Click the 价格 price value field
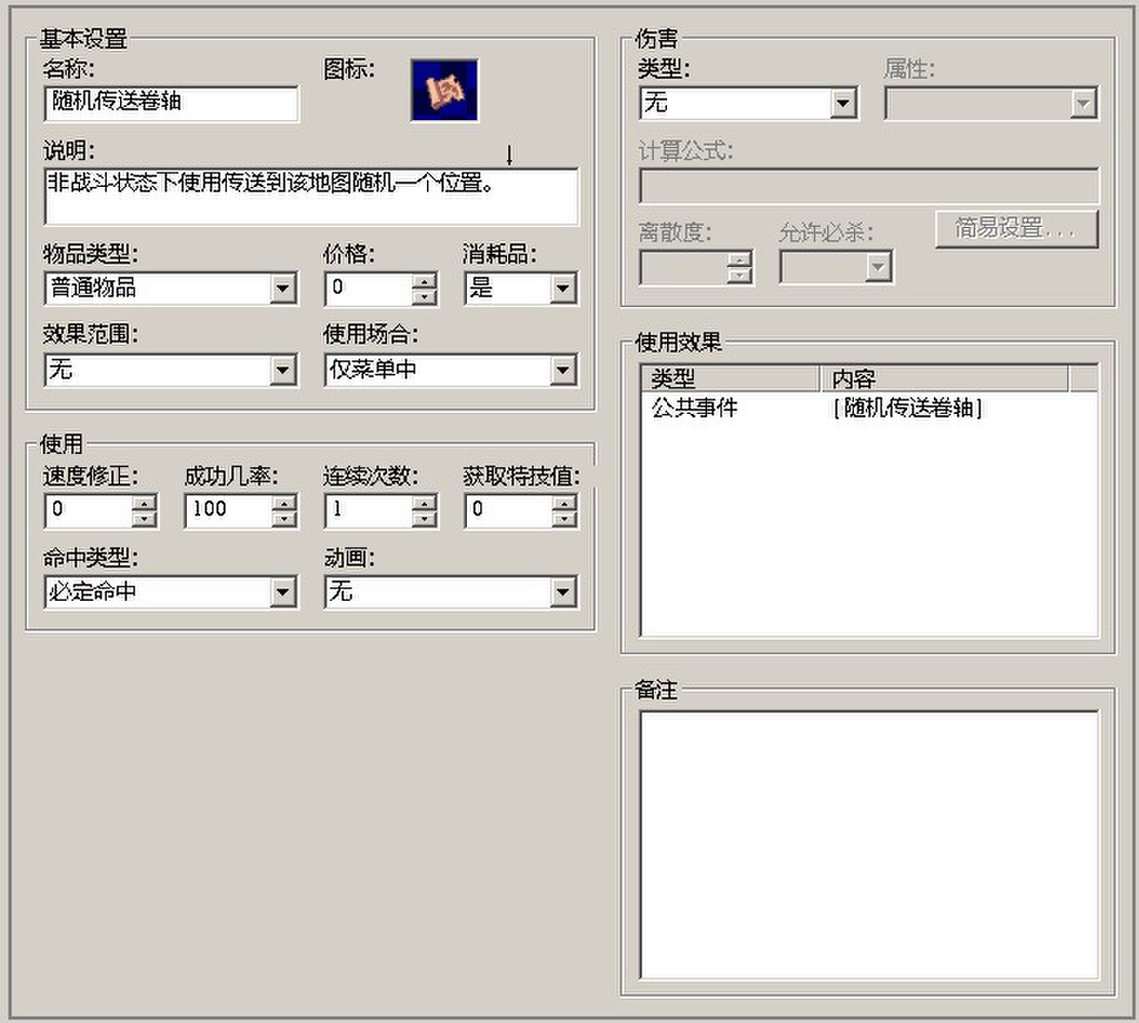 [x=369, y=289]
